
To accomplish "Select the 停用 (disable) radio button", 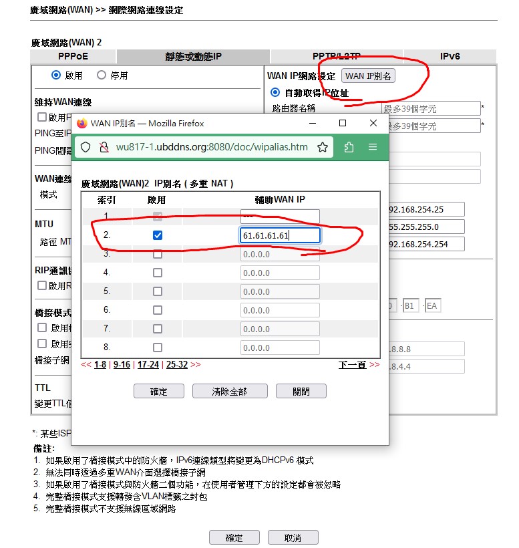I will point(102,76).
